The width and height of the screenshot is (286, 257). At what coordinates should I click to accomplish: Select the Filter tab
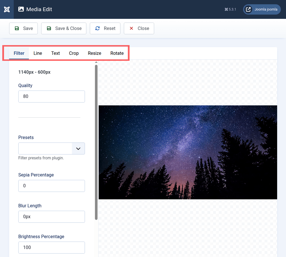(x=19, y=53)
